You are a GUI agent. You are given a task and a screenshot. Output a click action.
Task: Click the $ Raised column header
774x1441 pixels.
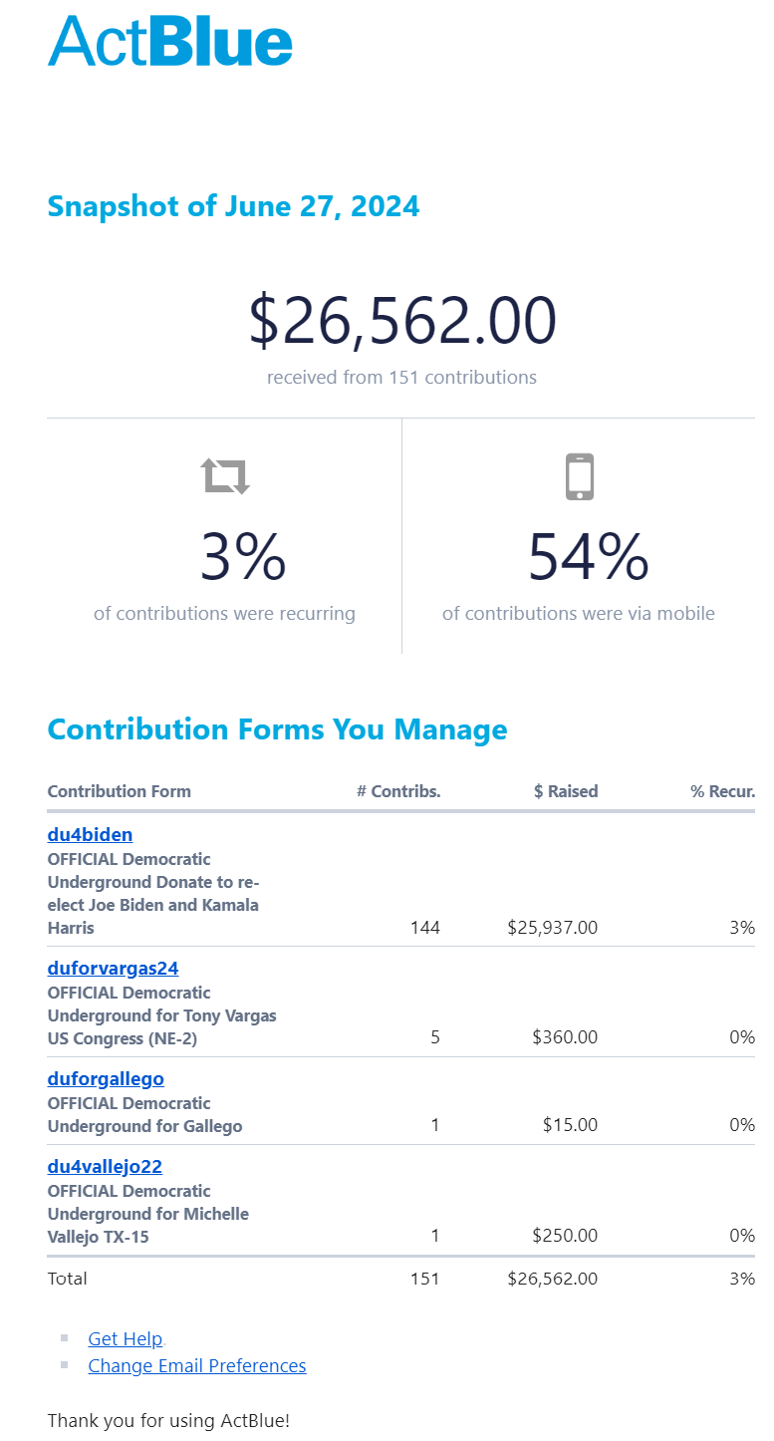(566, 791)
